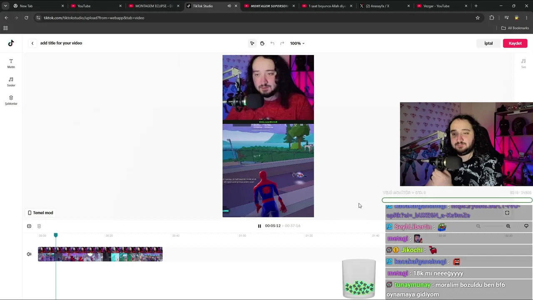Image resolution: width=533 pixels, height=300 pixels.
Task: Select the video clip on the timeline
Action: pos(100,254)
